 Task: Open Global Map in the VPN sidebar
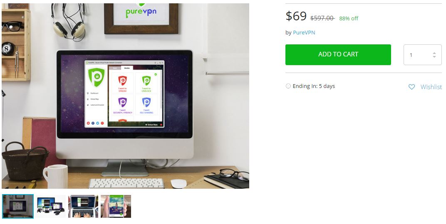point(93,99)
